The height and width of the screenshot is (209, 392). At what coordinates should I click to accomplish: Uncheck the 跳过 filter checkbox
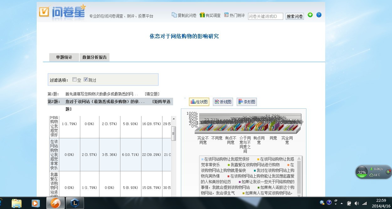click(x=86, y=80)
